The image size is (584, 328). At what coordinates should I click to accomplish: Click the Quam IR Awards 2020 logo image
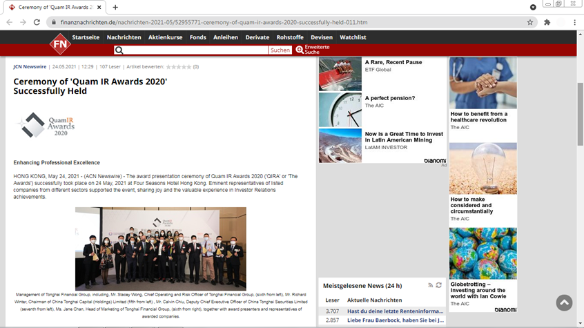click(x=45, y=126)
